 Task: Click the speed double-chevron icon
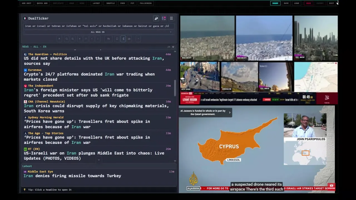coord(86,39)
